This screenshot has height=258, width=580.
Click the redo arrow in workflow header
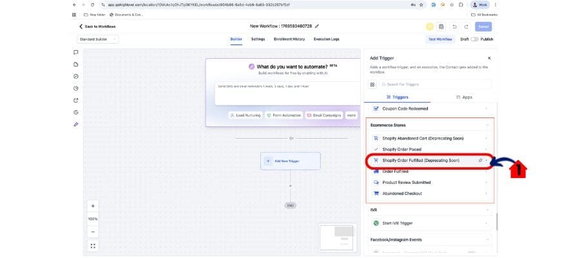(x=467, y=26)
